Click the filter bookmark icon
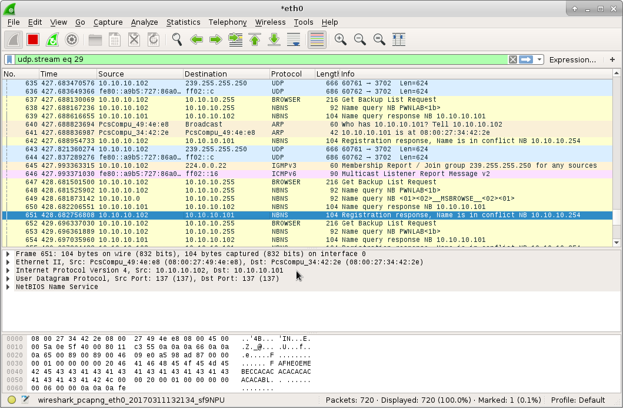 click(10, 59)
